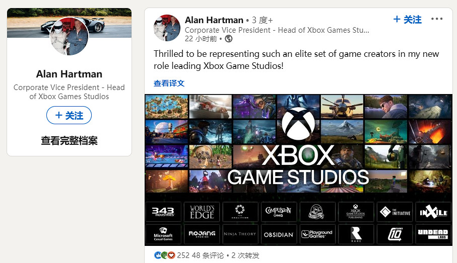Click the Xbox Game Studios banner image
Screen dimensions: 457x263
pos(298,170)
